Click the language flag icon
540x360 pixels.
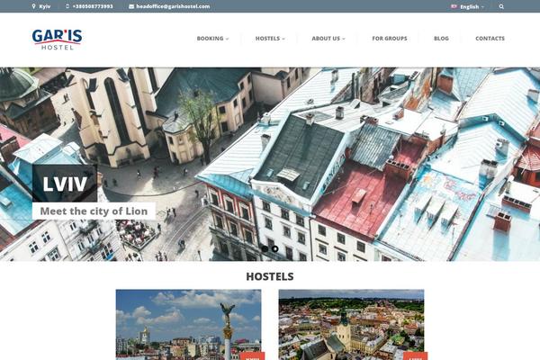tap(454, 6)
